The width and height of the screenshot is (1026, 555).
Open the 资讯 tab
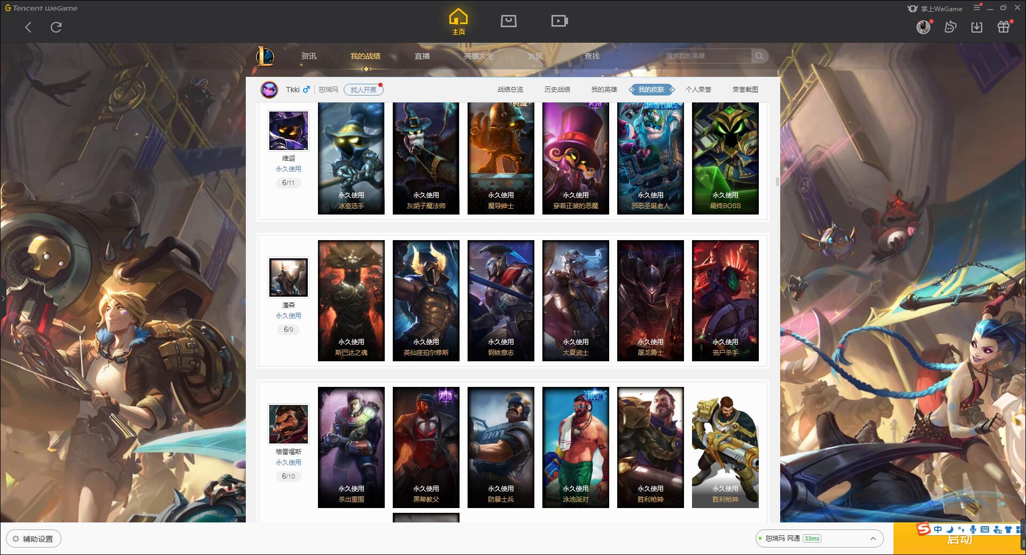click(x=308, y=56)
